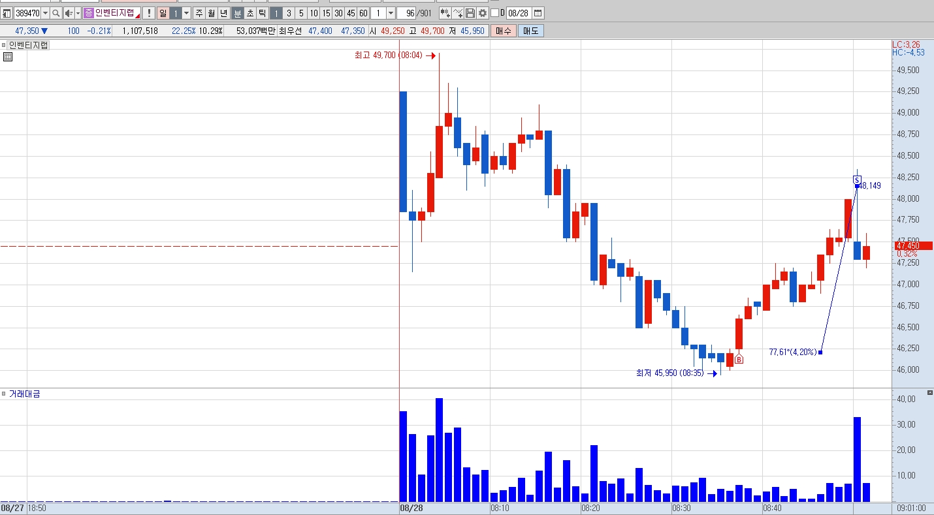
Task: Click the leftmost window menu icon
Action: point(7,13)
